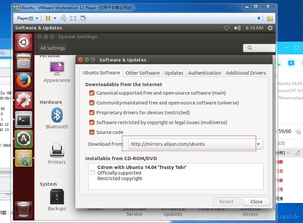
Task: Open the session gear menu icon
Action: point(270,28)
